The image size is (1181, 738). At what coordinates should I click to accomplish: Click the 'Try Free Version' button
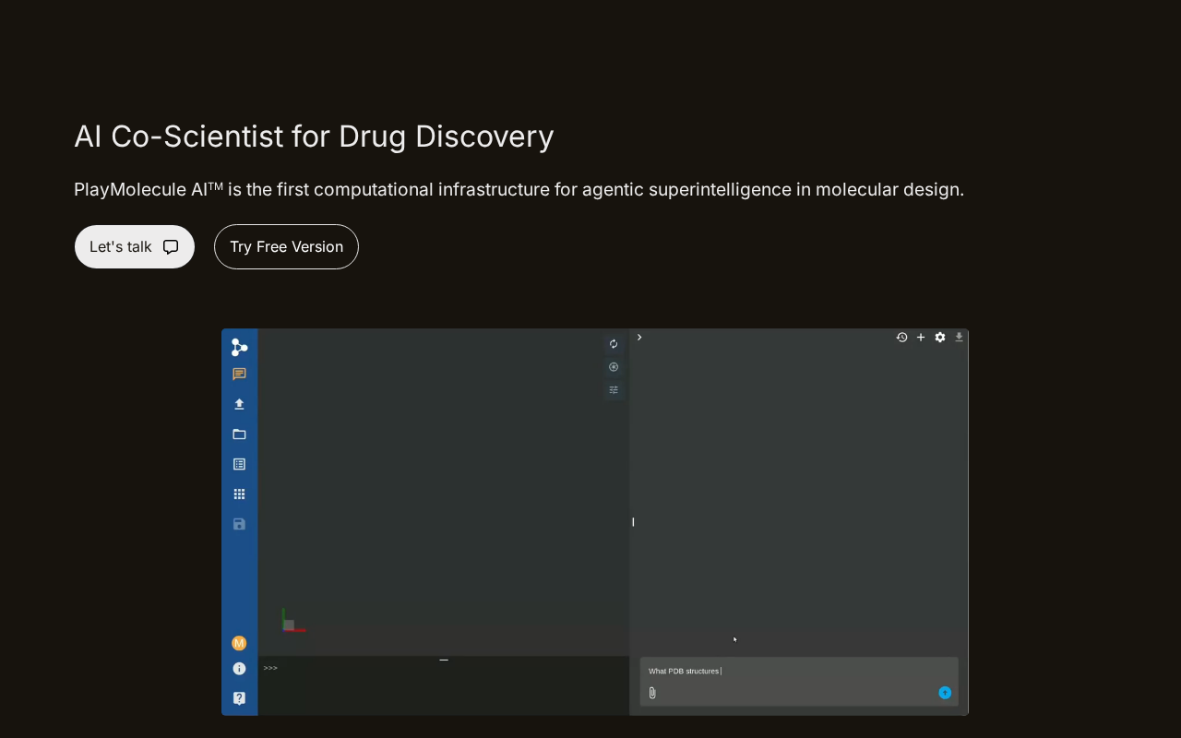(286, 247)
